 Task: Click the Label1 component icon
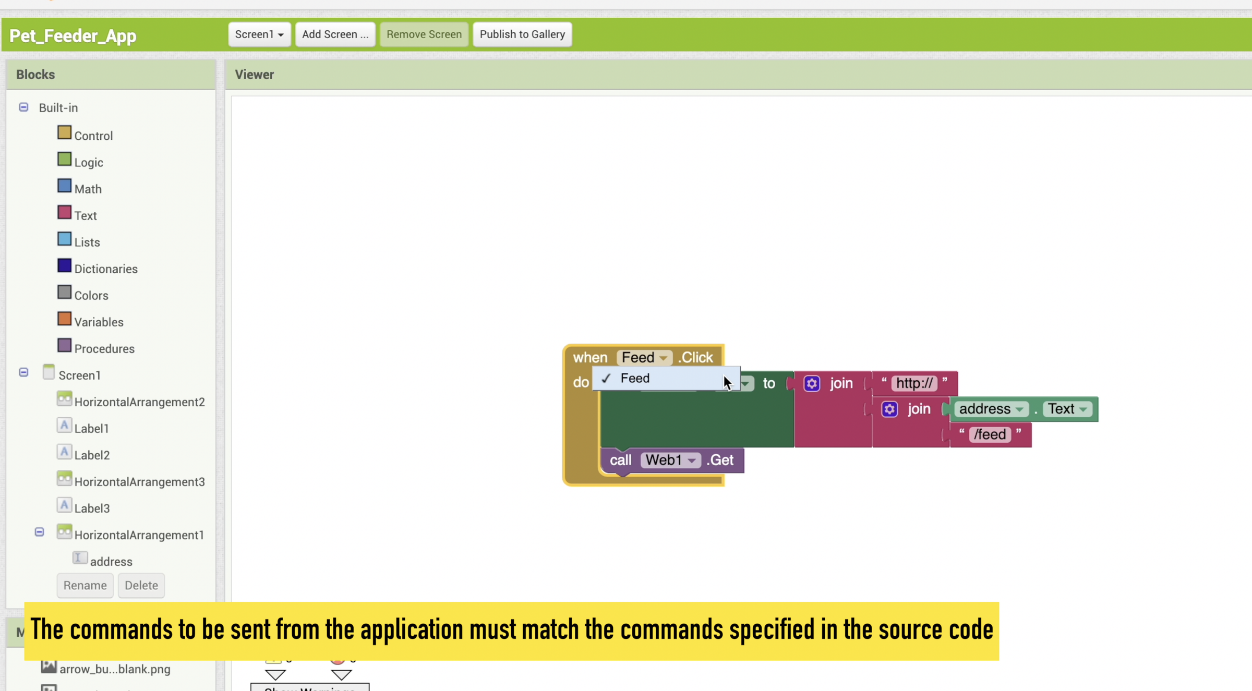point(64,426)
